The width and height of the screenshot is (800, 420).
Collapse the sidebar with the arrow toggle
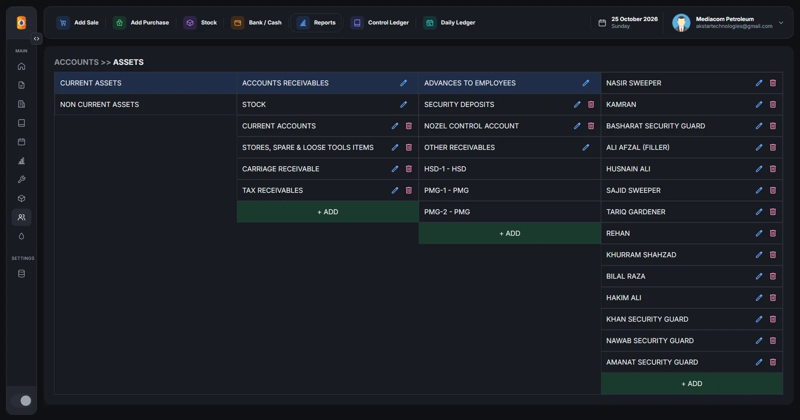(36, 38)
